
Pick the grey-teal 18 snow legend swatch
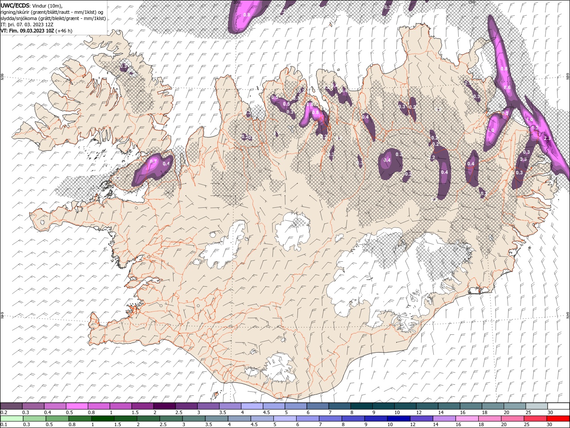[492, 406]
